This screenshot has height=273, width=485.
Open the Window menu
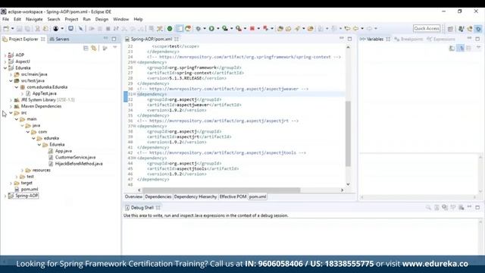120,19
